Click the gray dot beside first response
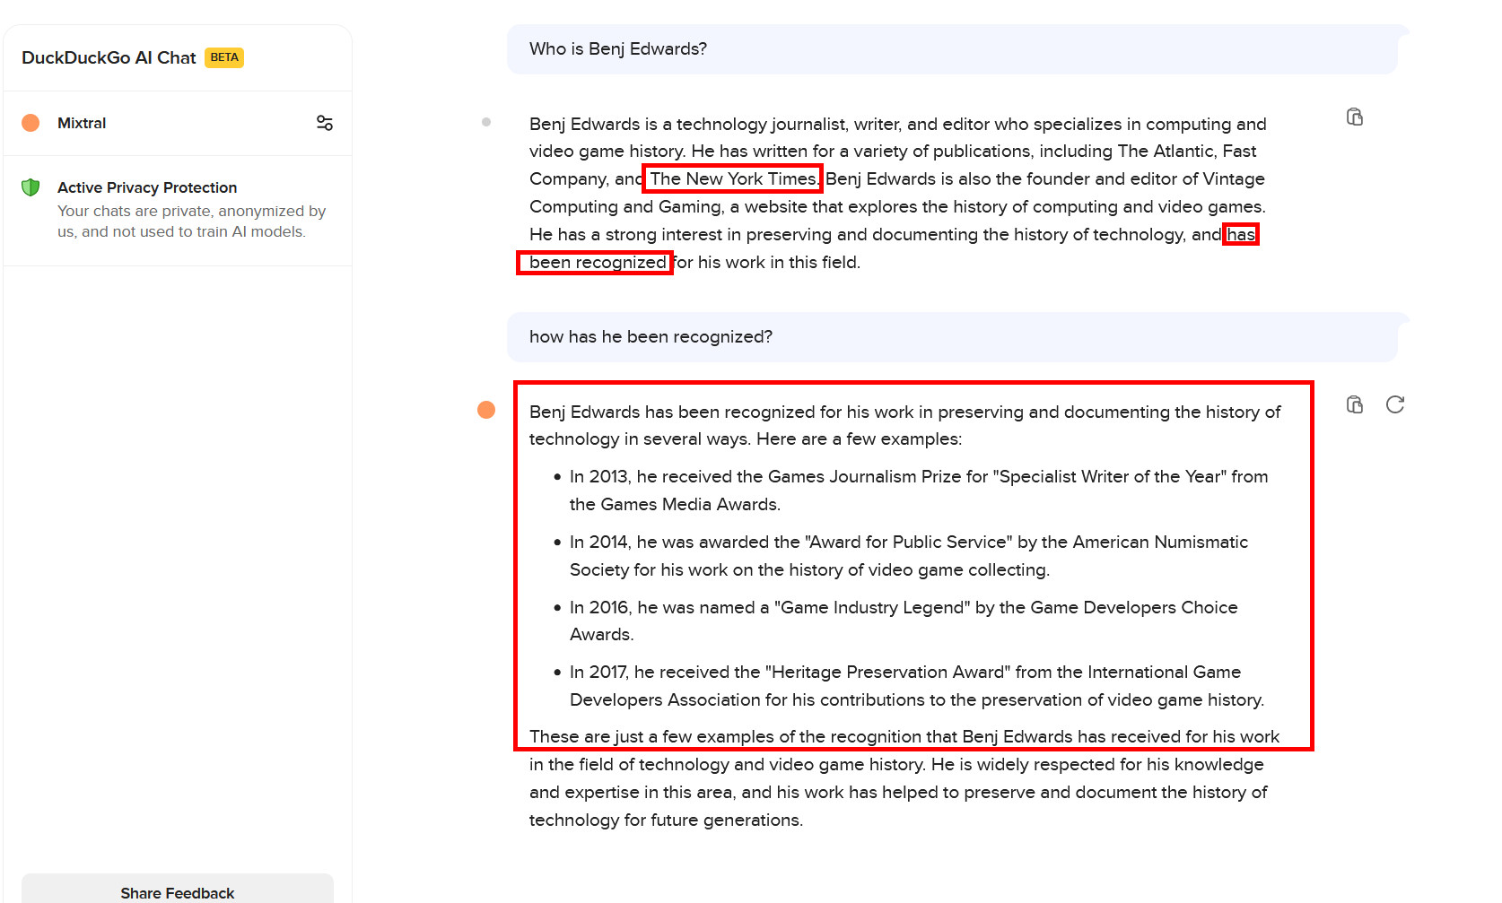 tap(486, 122)
